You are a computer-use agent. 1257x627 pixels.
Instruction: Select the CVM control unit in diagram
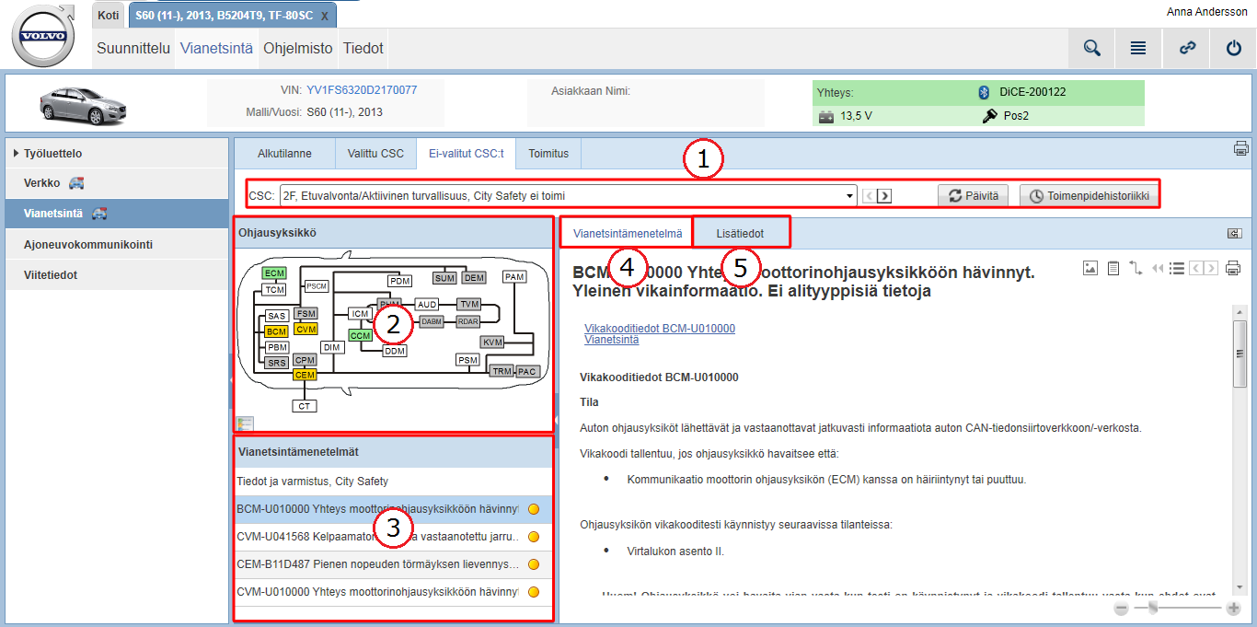point(306,329)
